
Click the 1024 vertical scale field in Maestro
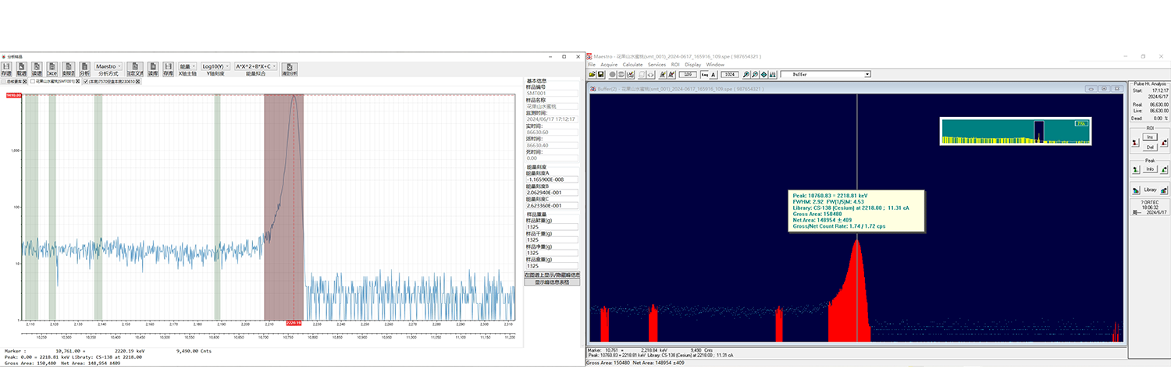[730, 74]
